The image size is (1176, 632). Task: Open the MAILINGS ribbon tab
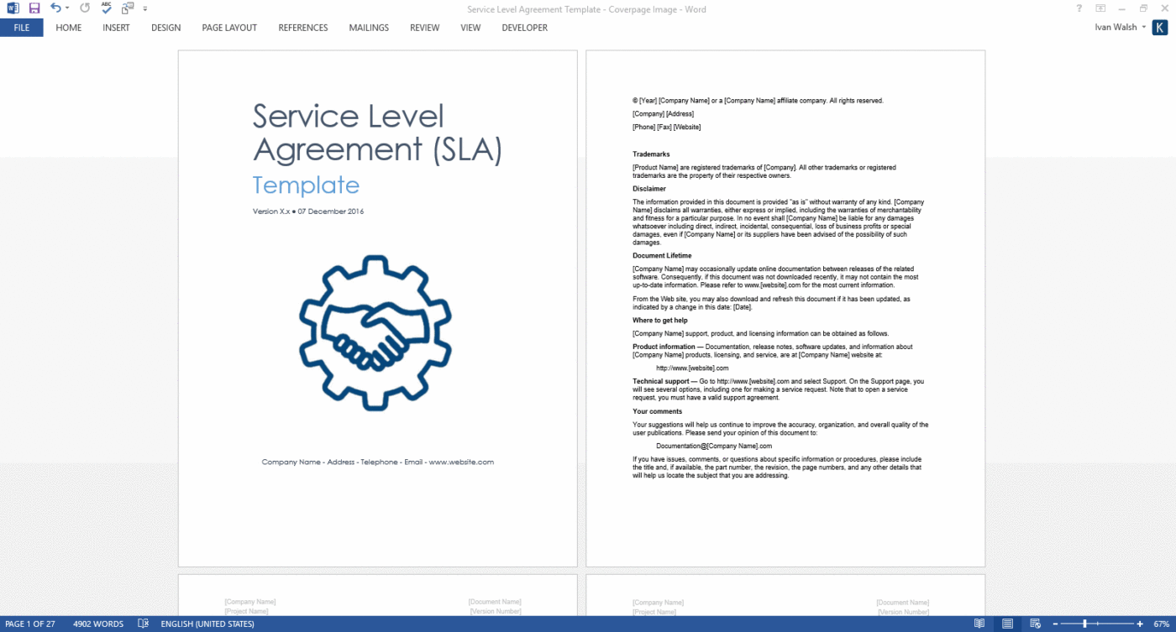click(369, 28)
